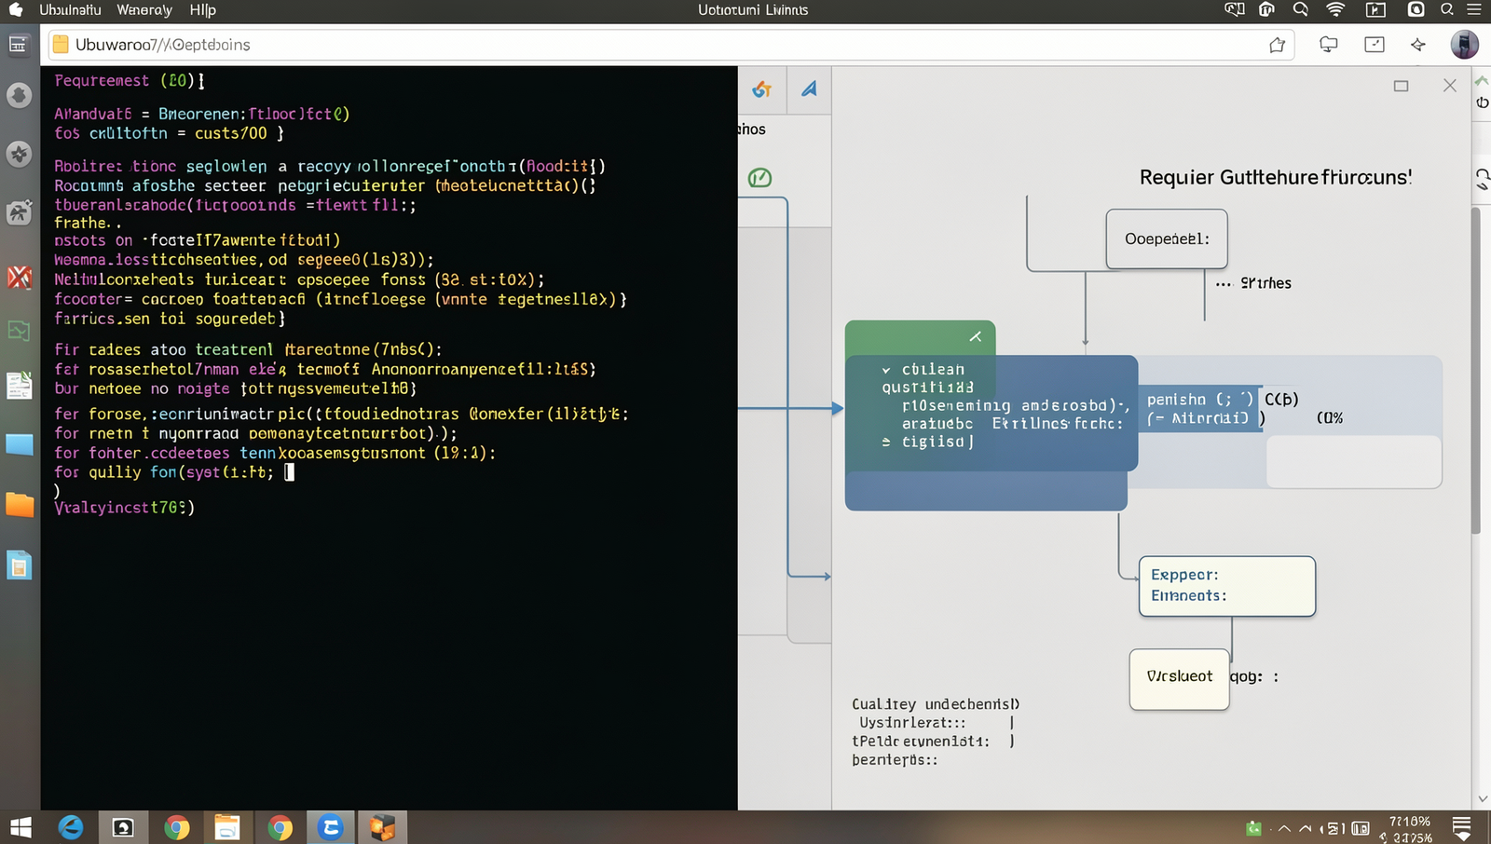Click the share icon in address bar
This screenshot has height=844, width=1491.
[1277, 45]
